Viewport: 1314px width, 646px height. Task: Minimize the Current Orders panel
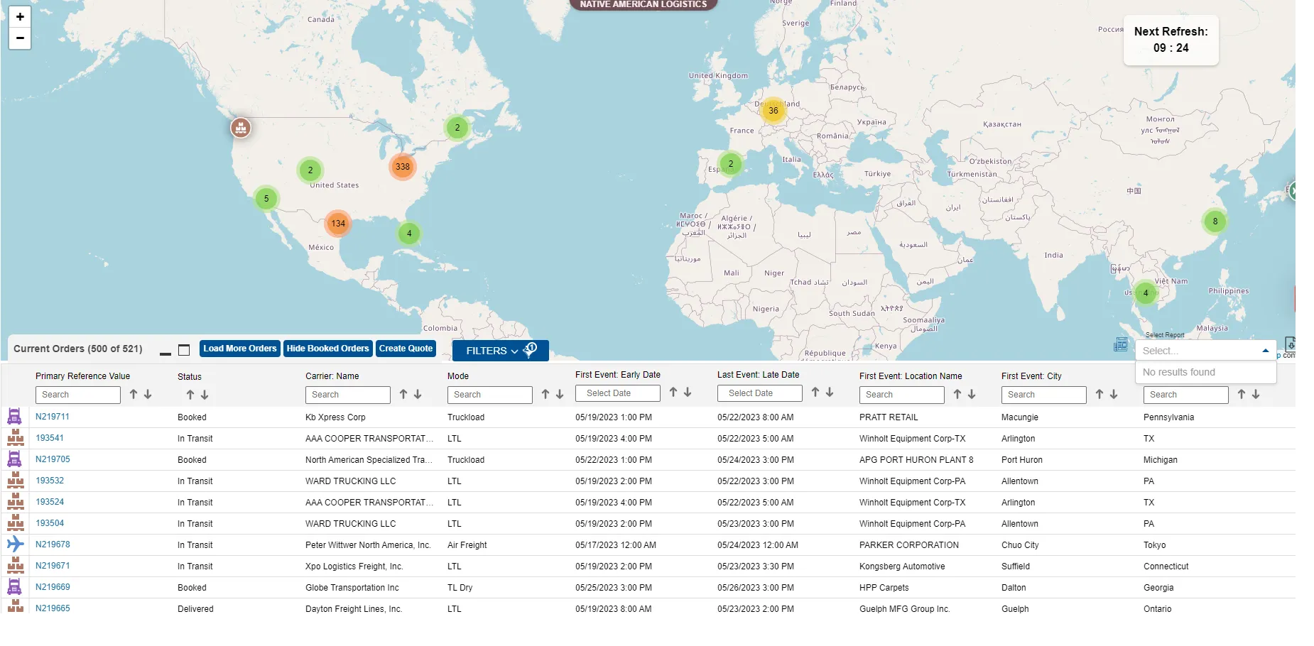click(x=165, y=353)
